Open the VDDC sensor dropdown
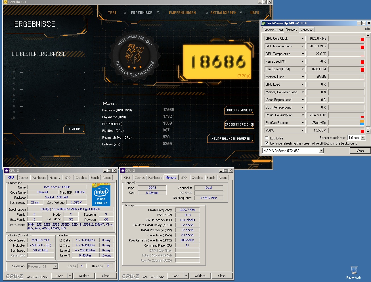The image size is (371, 282). (x=303, y=130)
